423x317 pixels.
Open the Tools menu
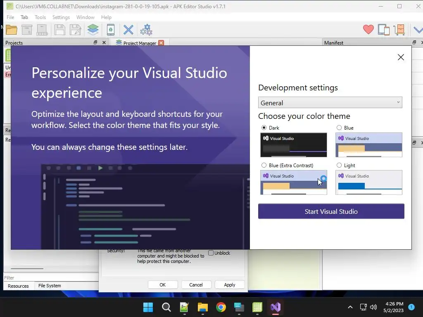click(x=40, y=17)
